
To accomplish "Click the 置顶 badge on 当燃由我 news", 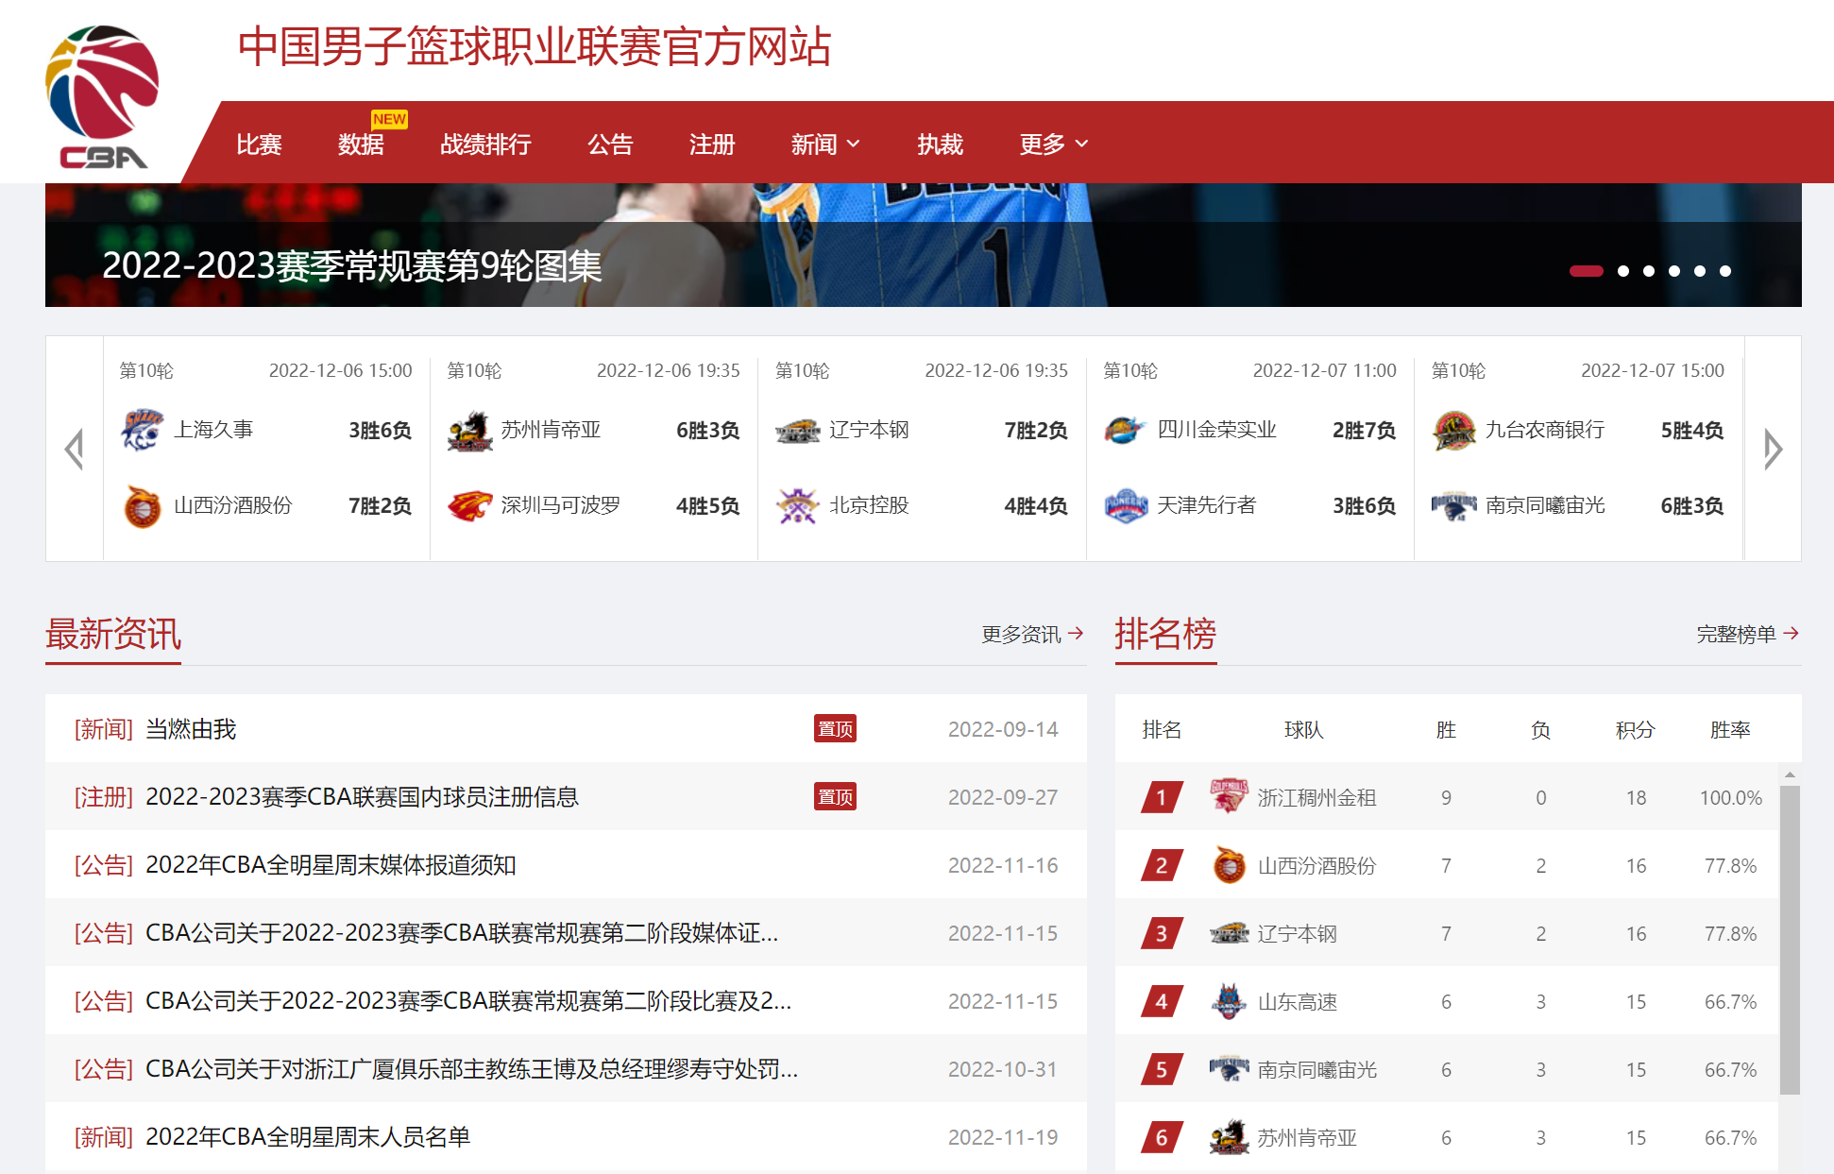I will [x=835, y=729].
